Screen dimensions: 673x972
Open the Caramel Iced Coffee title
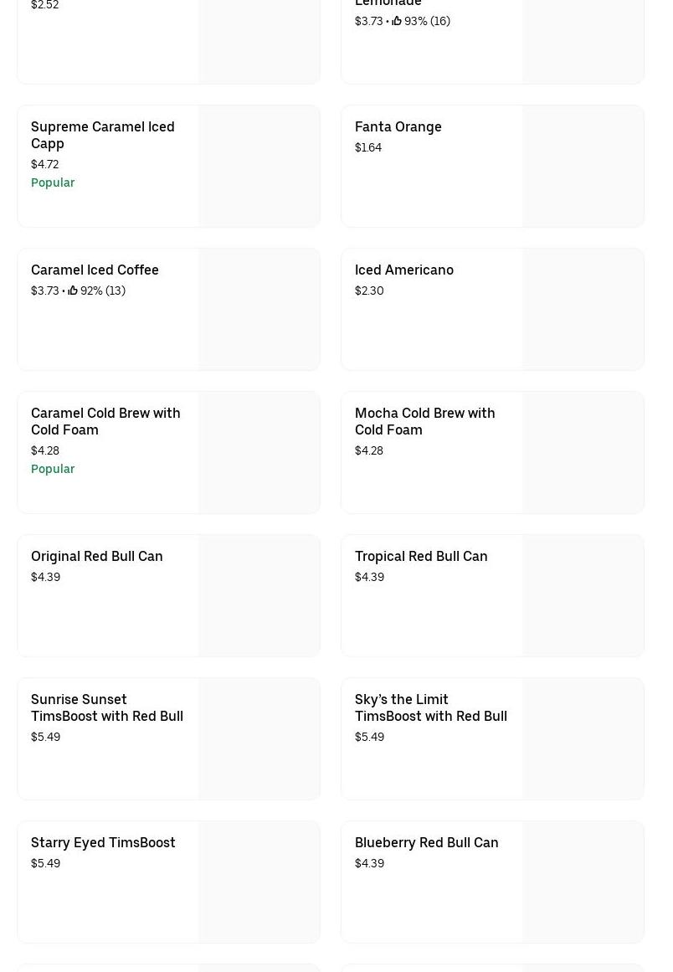point(95,270)
